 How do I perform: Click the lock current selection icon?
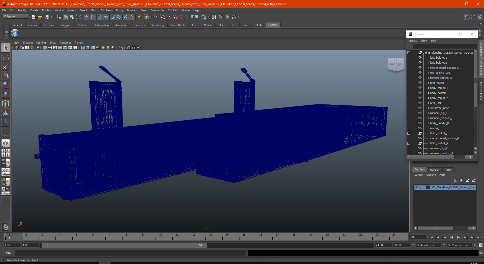(140, 17)
